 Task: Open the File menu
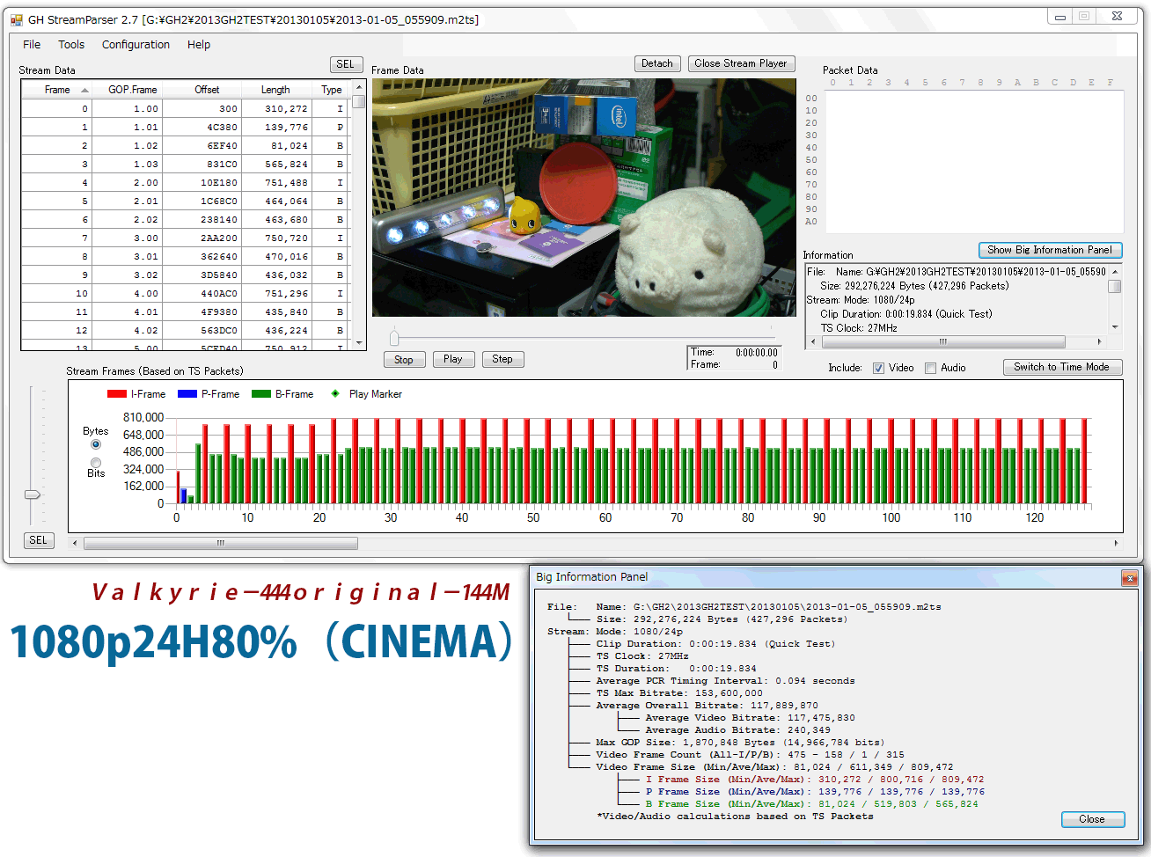click(32, 45)
